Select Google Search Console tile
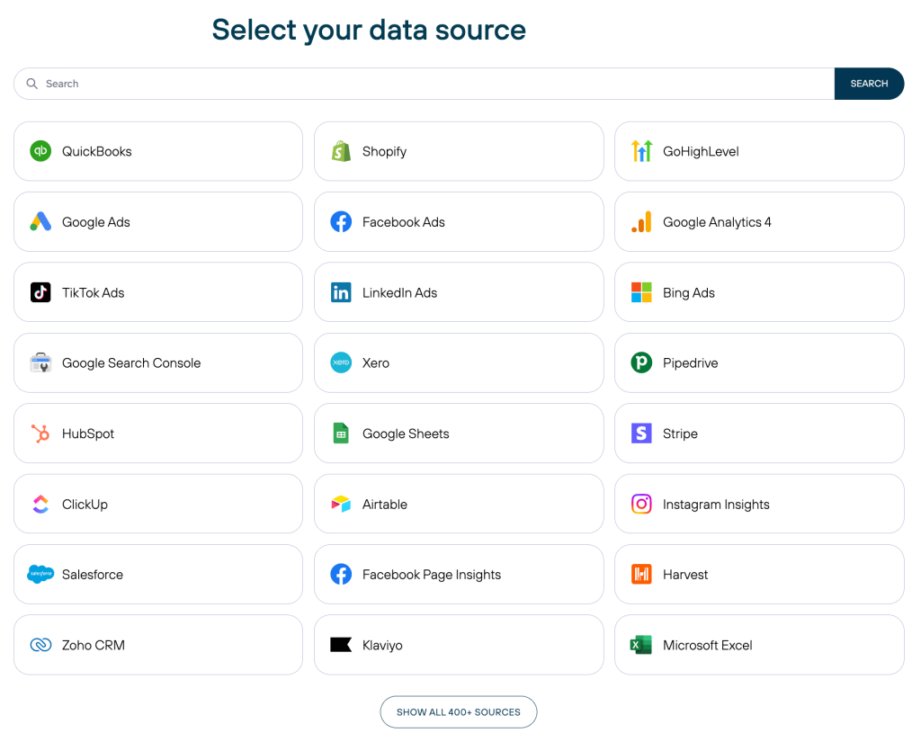This screenshot has height=733, width=921. click(158, 362)
